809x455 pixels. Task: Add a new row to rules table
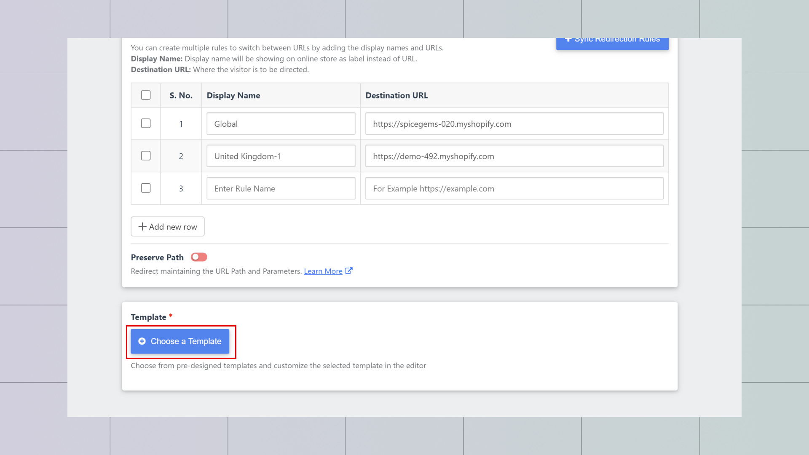[168, 227]
